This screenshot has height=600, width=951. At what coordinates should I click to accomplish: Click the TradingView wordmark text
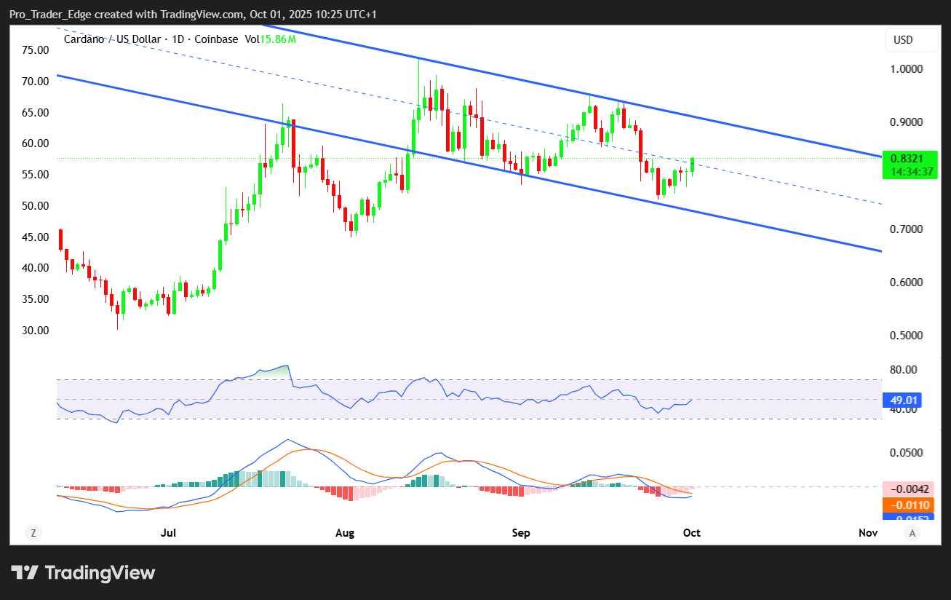[100, 573]
